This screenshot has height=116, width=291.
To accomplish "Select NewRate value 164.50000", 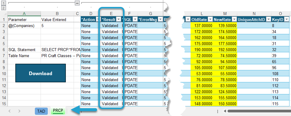I will [225, 38].
